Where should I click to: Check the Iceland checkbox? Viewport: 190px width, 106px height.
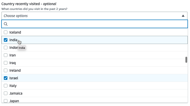(6, 32)
